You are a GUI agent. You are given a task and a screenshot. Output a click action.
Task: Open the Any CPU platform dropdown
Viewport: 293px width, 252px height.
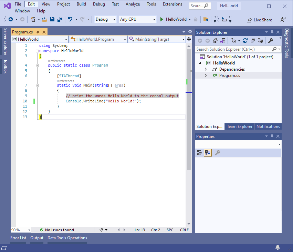[x=137, y=19]
